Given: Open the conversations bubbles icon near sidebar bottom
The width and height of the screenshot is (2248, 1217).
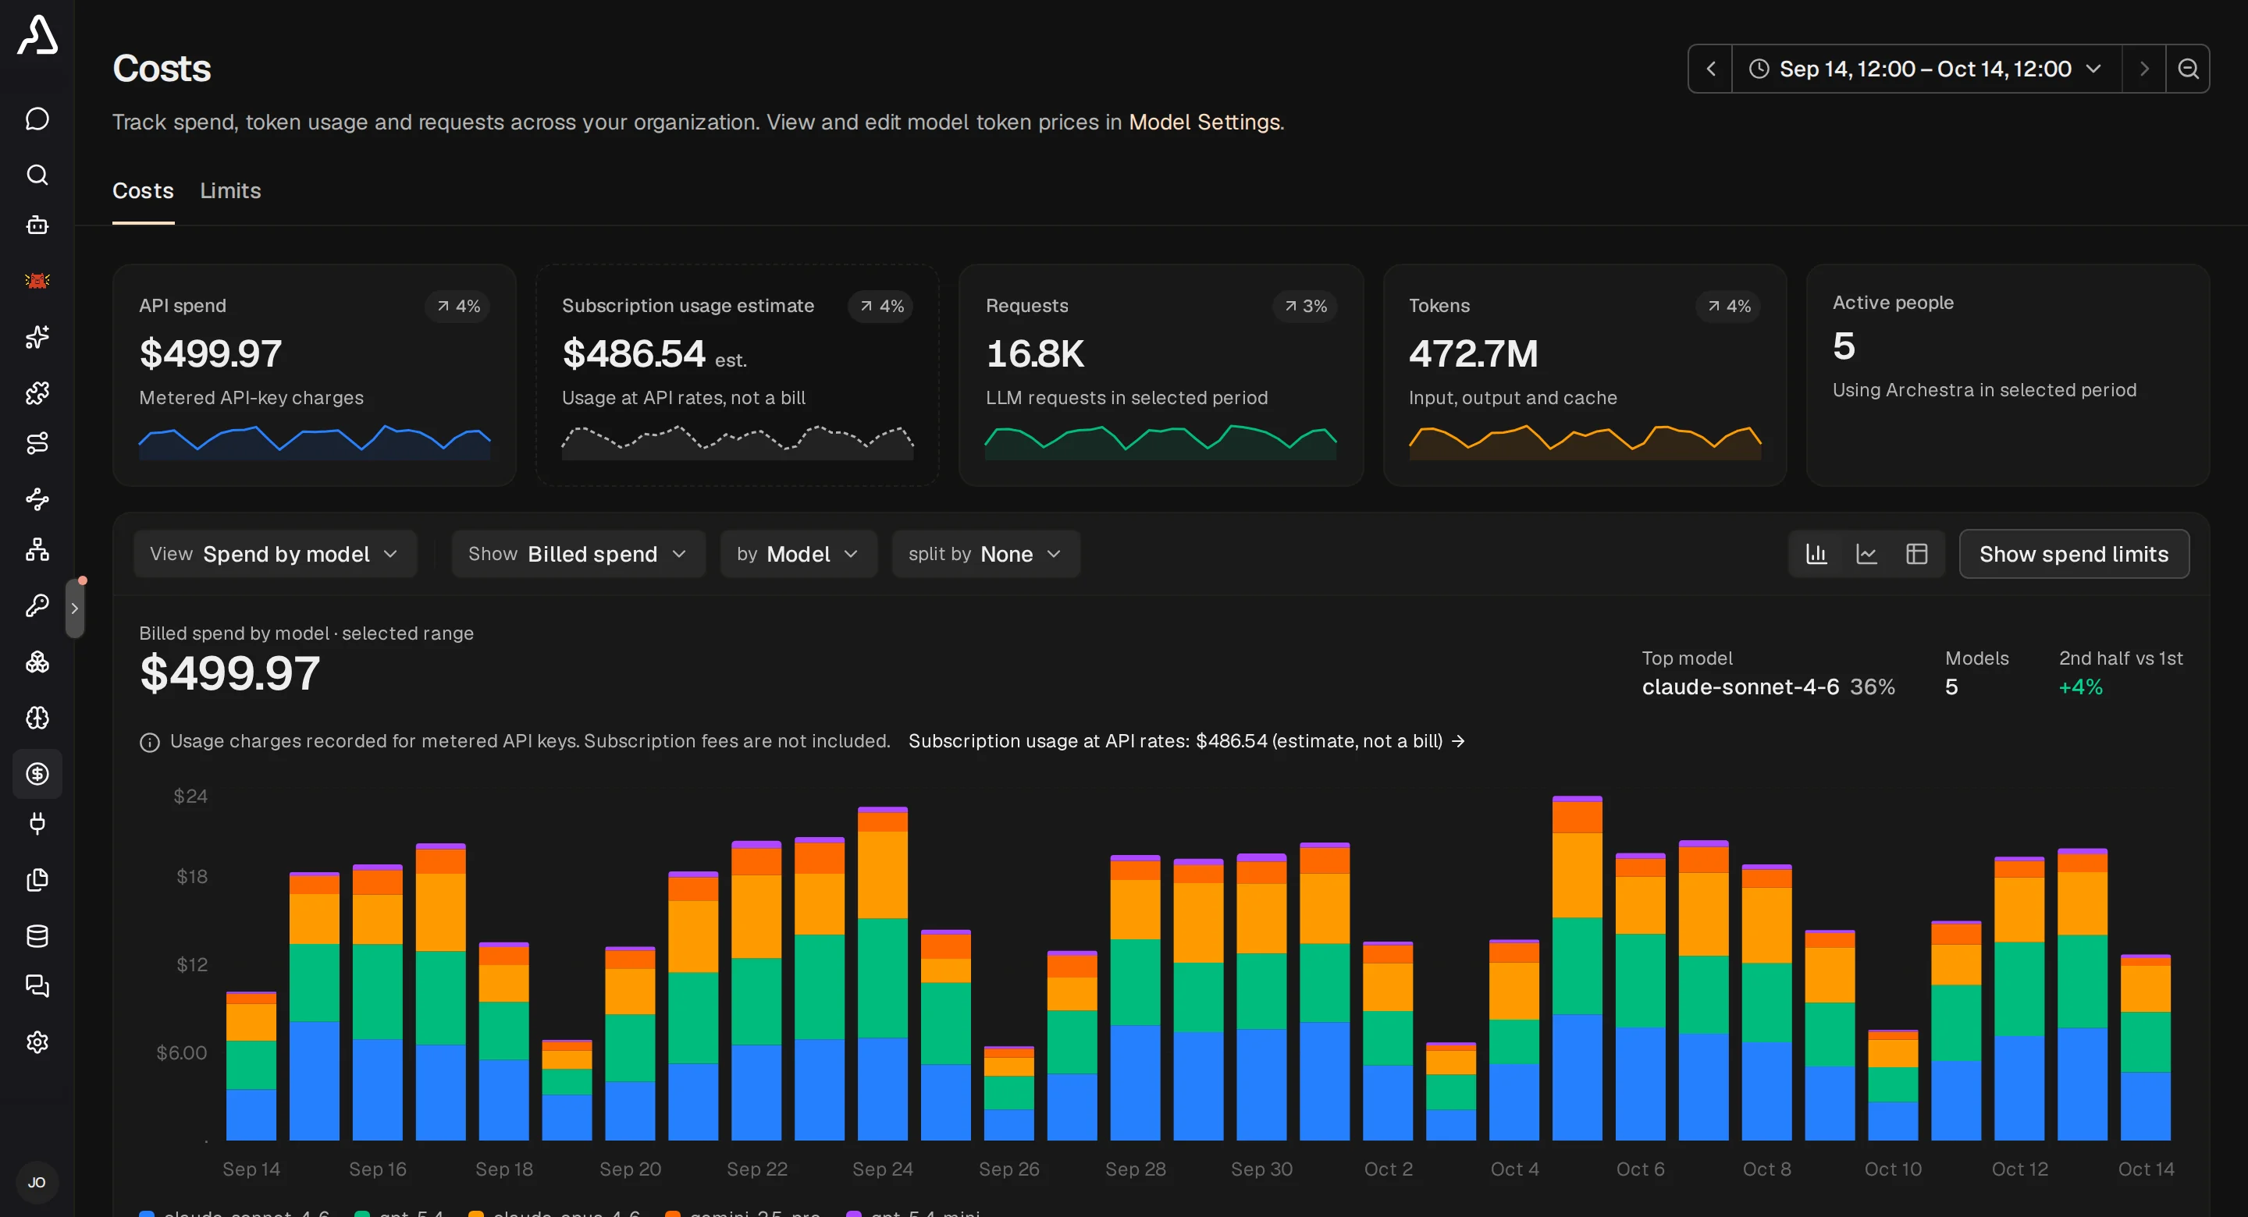Looking at the screenshot, I should pyautogui.click(x=37, y=986).
